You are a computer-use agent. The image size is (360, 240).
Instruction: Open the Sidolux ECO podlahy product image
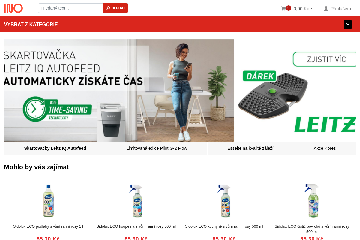point(48,201)
